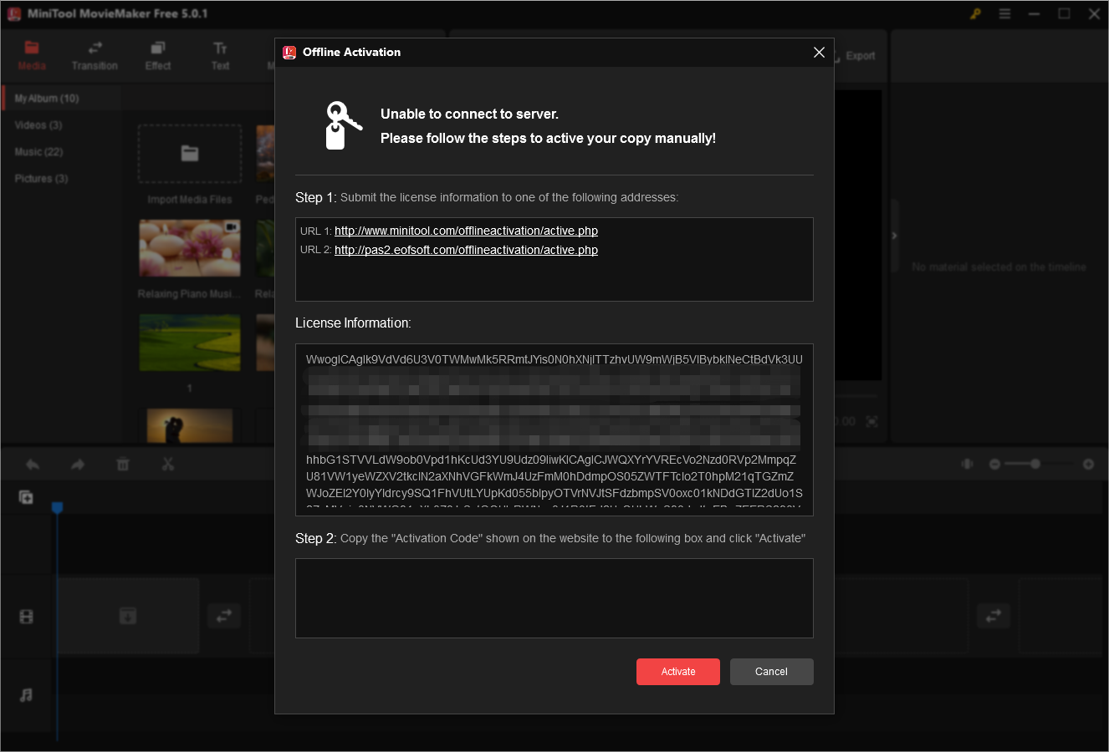Open the pas2.eofsoft.com activation link
The height and width of the screenshot is (752, 1109).
[466, 250]
